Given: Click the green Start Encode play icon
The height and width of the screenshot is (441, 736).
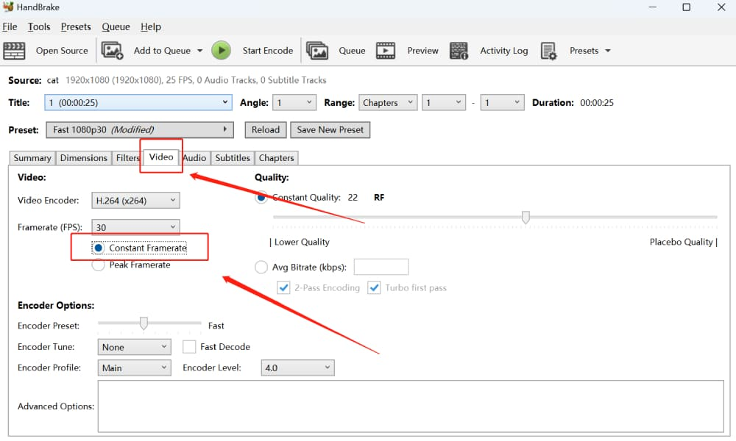Looking at the screenshot, I should pyautogui.click(x=221, y=51).
